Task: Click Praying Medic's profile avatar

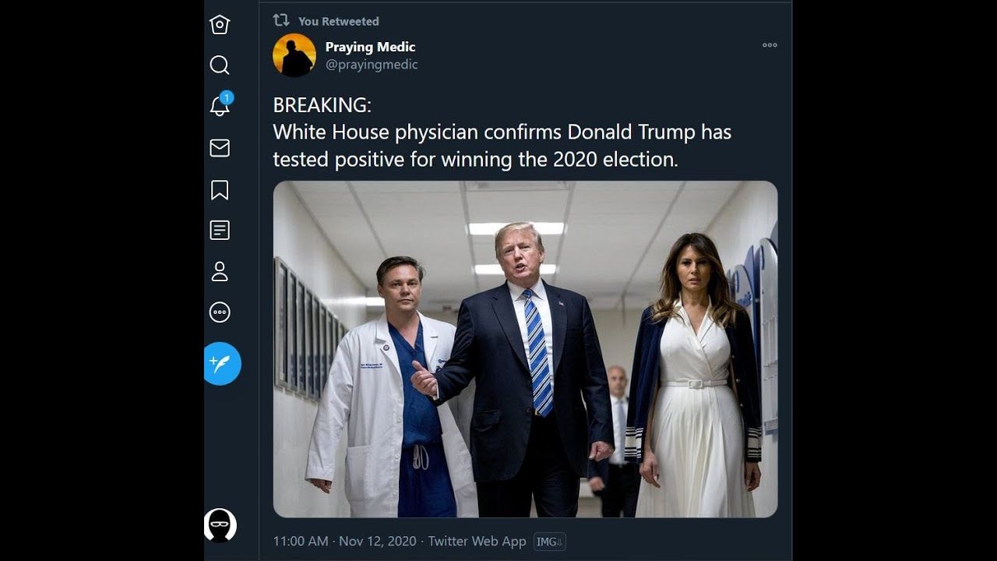Action: (294, 55)
